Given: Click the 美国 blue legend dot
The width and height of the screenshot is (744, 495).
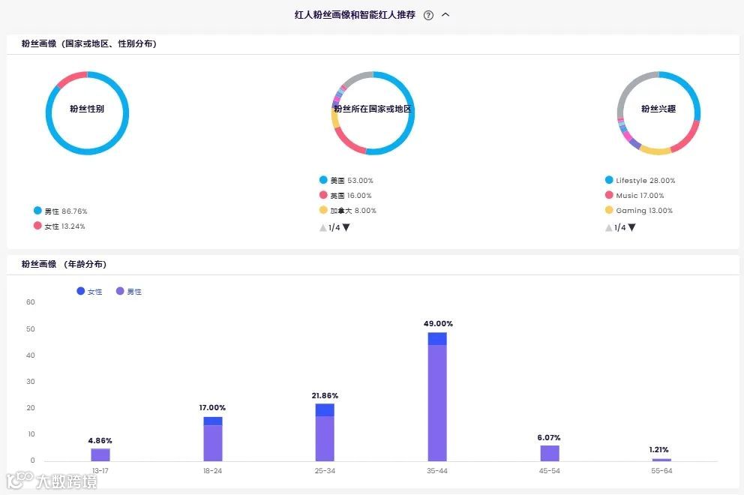Looking at the screenshot, I should 324,180.
